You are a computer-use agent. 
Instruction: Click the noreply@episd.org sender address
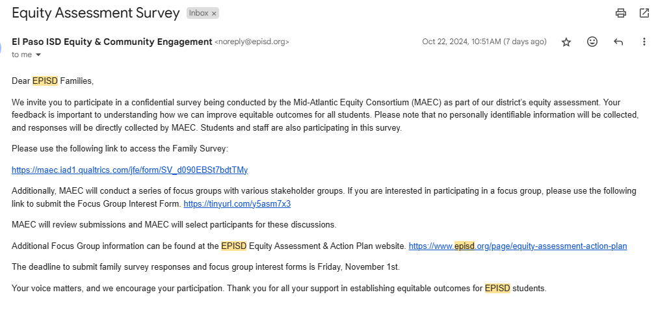point(252,42)
